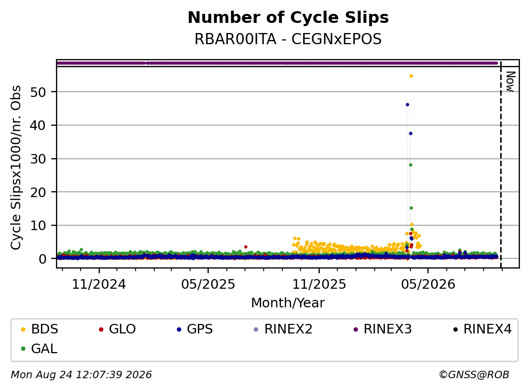Click the isolated red GLO point before 11/2025
This screenshot has height=391, width=530.
coord(246,247)
